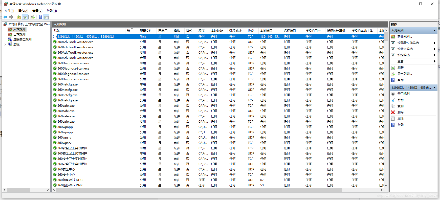This screenshot has height=200, width=440.
Task: Click the Forward arrow toolbar icon
Action: pyautogui.click(x=11, y=17)
